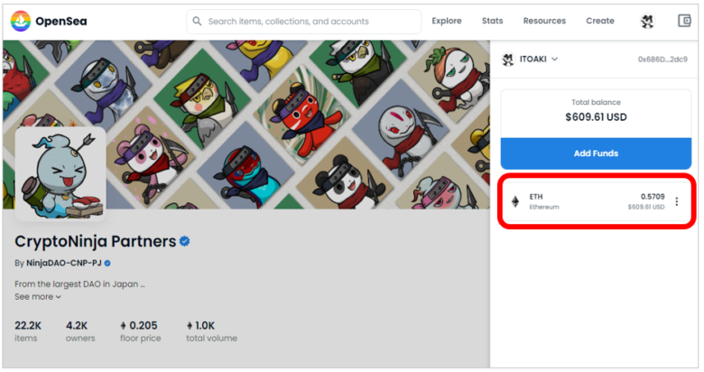Click verified badge next to CryptoNinja Partners
Viewport: 704px width, 372px height.
184,241
